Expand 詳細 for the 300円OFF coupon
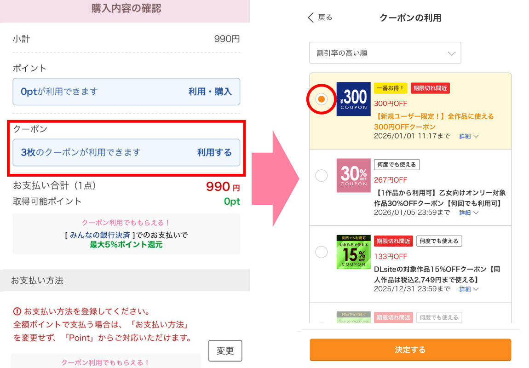529x368 pixels. 469,136
